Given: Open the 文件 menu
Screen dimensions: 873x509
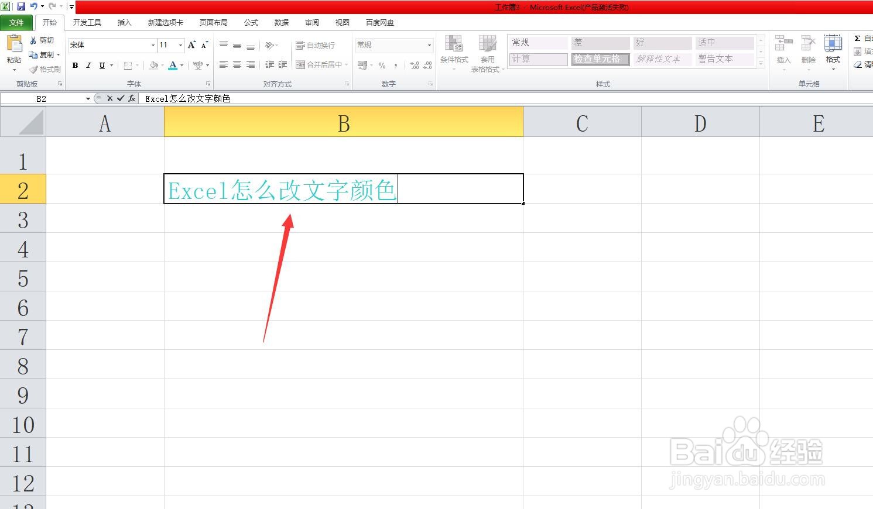Looking at the screenshot, I should click(17, 22).
